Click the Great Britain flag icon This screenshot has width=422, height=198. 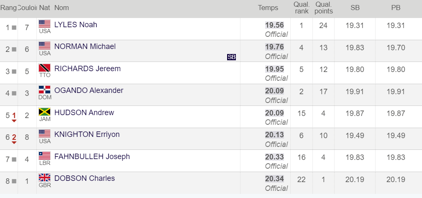tap(44, 177)
